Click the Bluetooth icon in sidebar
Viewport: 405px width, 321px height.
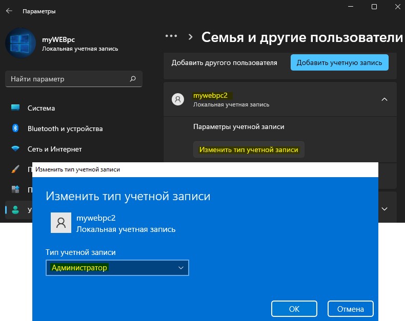pyautogui.click(x=15, y=128)
